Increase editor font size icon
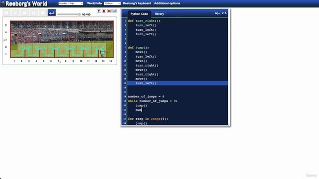This screenshot has height=179, width=319. 224,13
